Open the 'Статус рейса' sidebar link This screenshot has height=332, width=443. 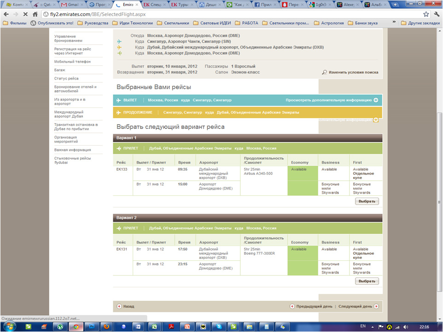point(66,79)
